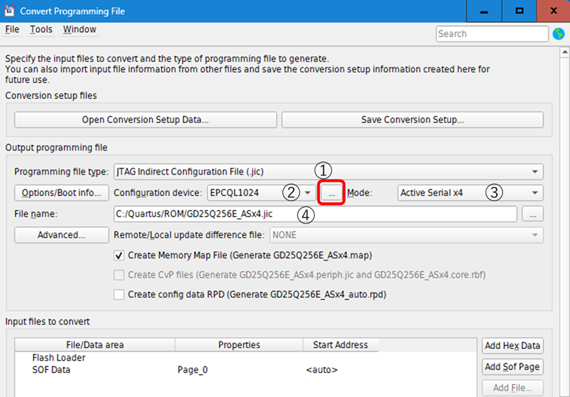Viewport: 570px width, 397px height.
Task: Enable Create config data RPD checkbox
Action: pyautogui.click(x=119, y=295)
